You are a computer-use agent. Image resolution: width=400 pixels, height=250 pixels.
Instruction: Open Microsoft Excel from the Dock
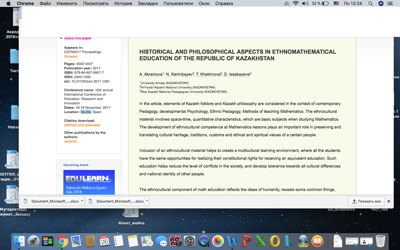point(261,241)
